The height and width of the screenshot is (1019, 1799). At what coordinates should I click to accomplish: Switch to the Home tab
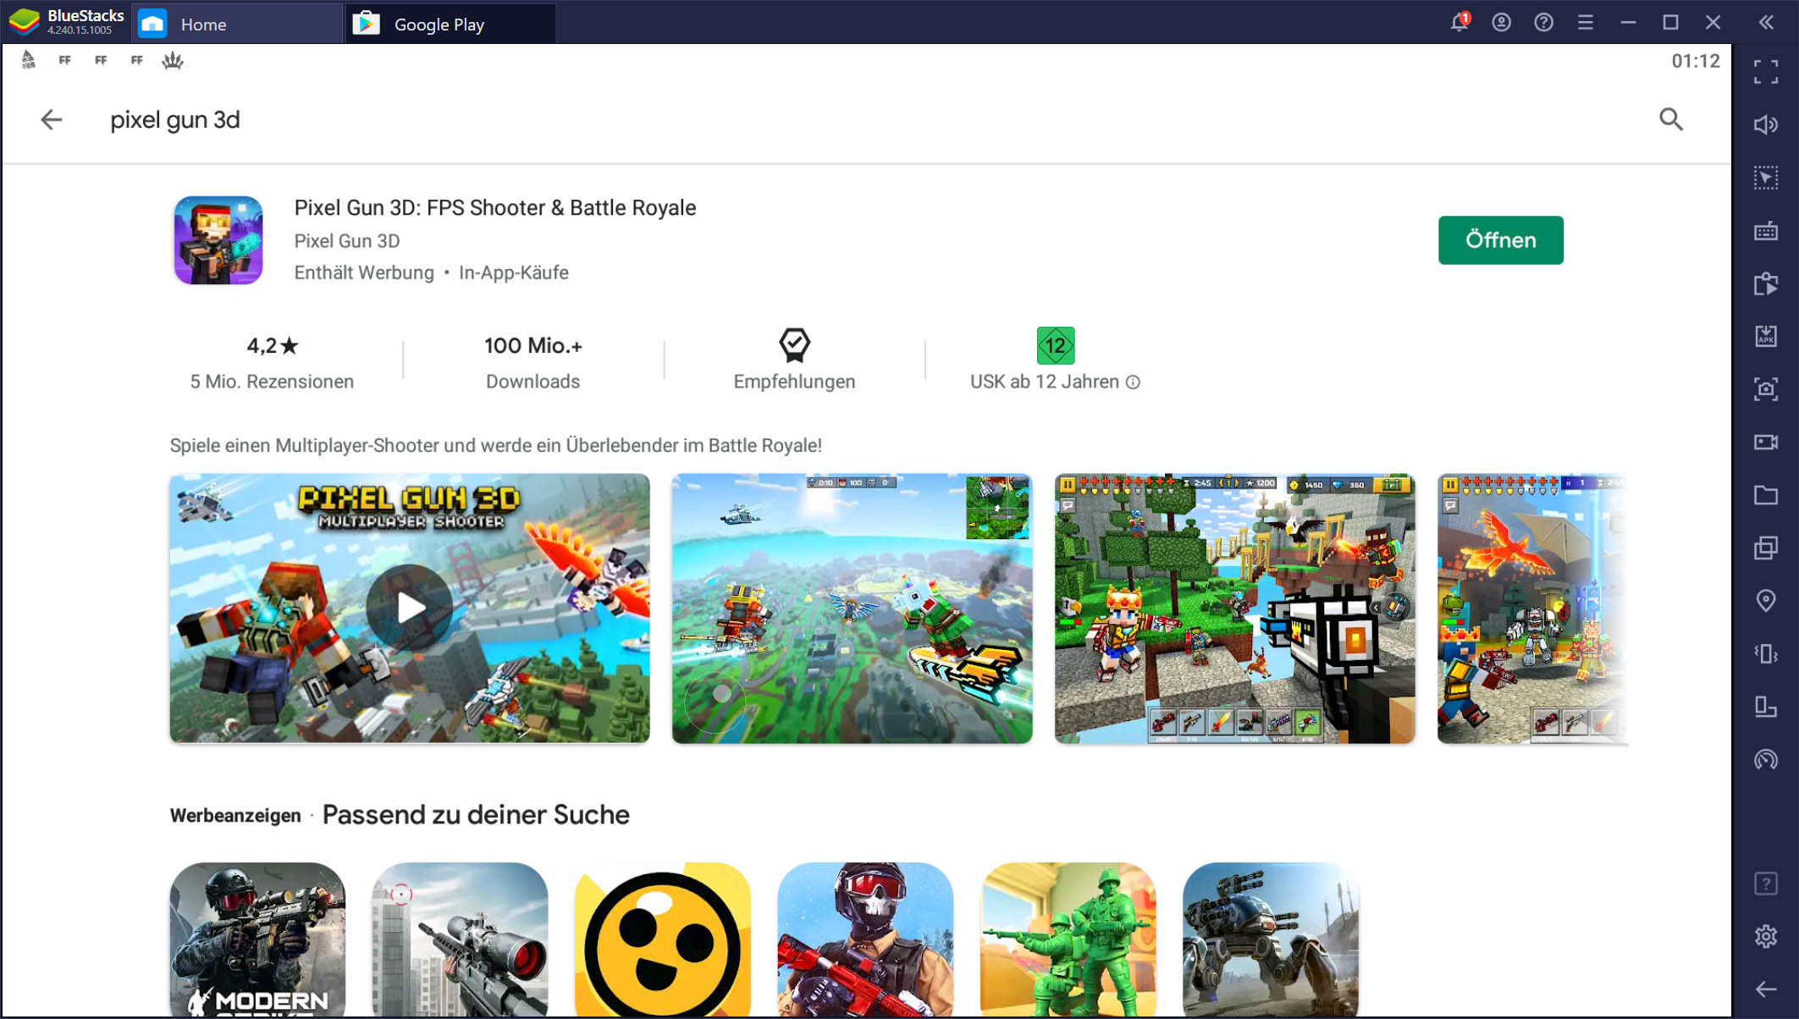pyautogui.click(x=237, y=24)
